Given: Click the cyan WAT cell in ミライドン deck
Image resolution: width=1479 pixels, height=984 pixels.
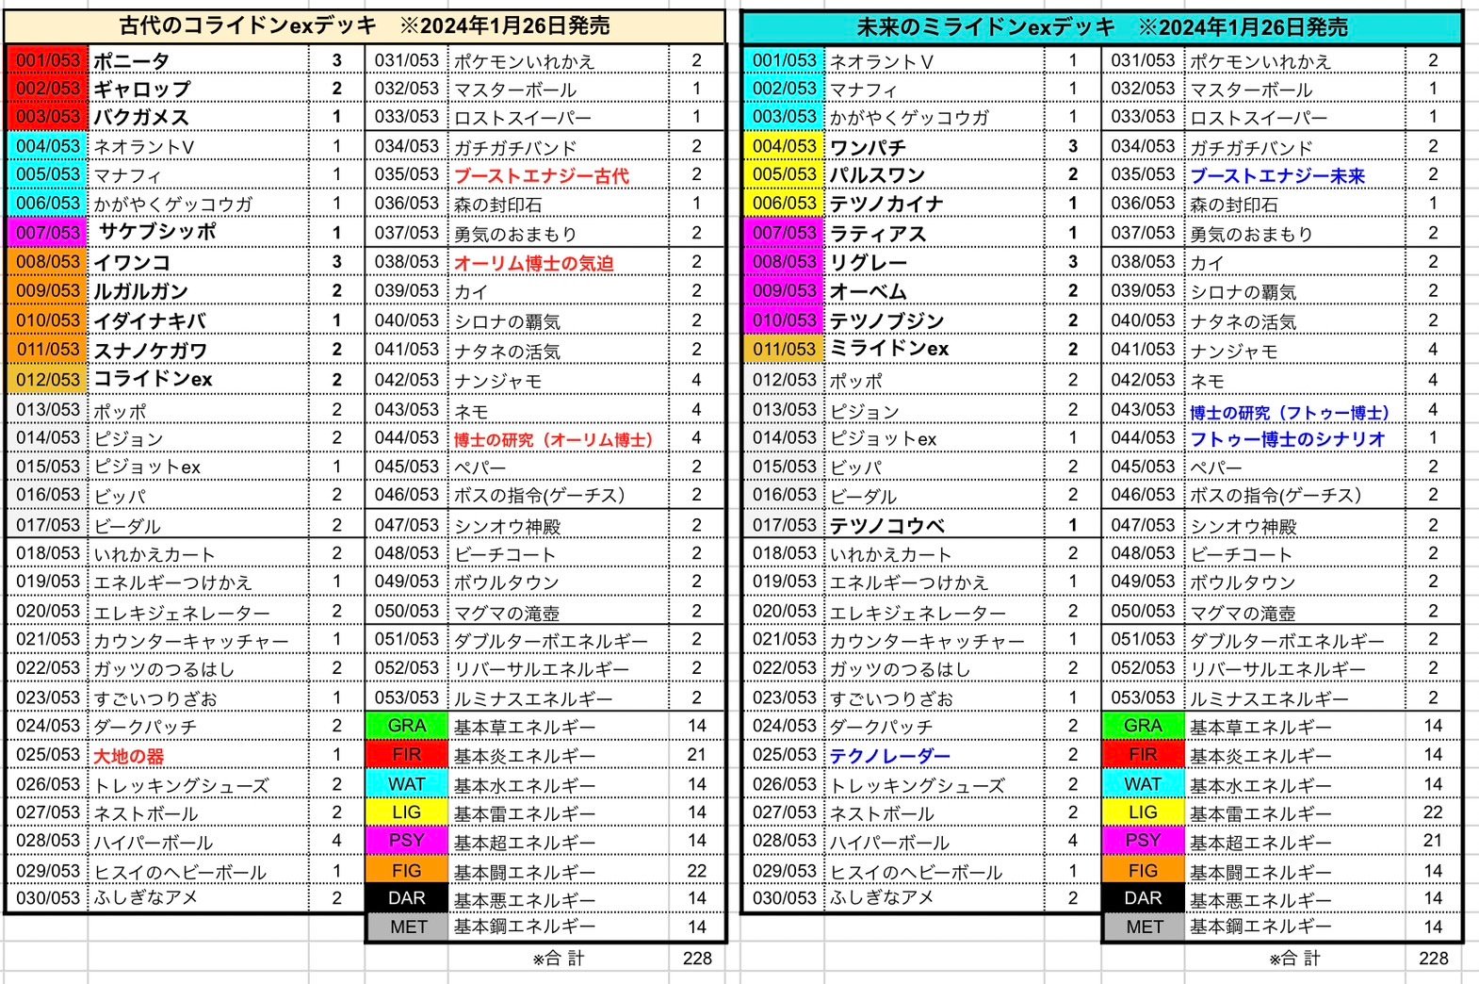Looking at the screenshot, I should coord(1143,784).
